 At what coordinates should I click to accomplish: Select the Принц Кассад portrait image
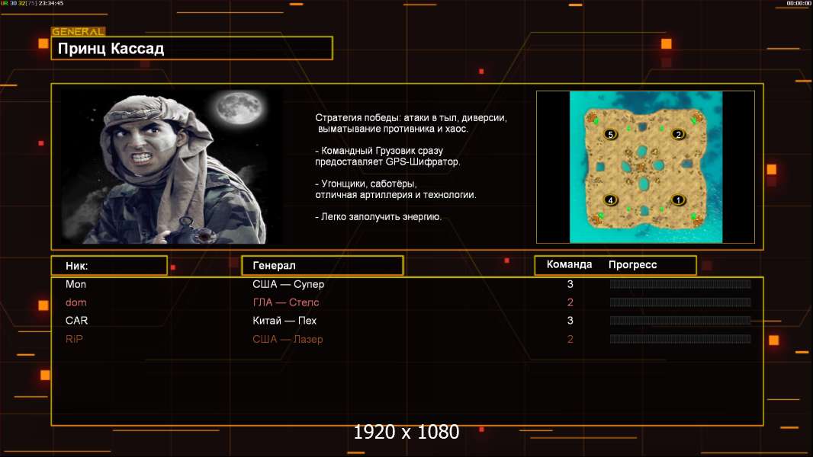pyautogui.click(x=172, y=166)
